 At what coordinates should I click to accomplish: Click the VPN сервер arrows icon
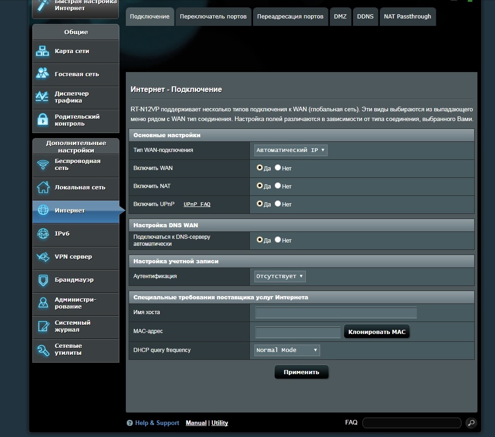tap(43, 257)
